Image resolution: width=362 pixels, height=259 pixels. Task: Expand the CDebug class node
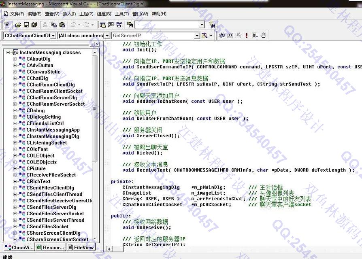tap(15, 111)
